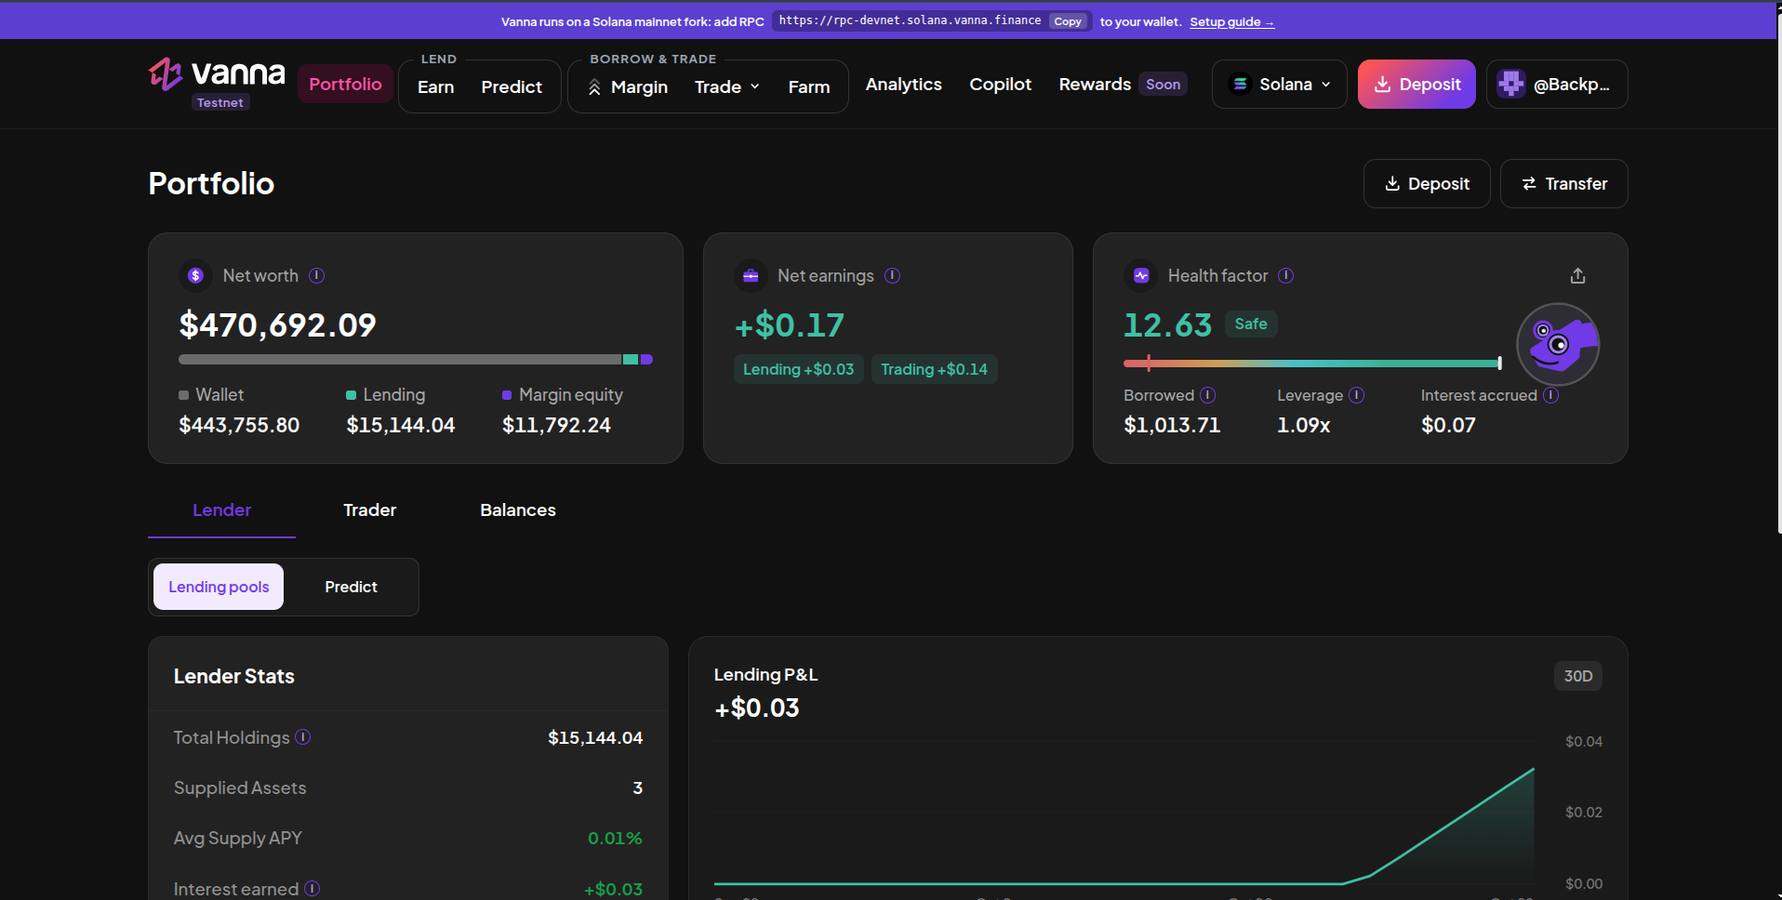Click the Net earnings briefcase icon
The height and width of the screenshot is (900, 1782).
pyautogui.click(x=751, y=275)
